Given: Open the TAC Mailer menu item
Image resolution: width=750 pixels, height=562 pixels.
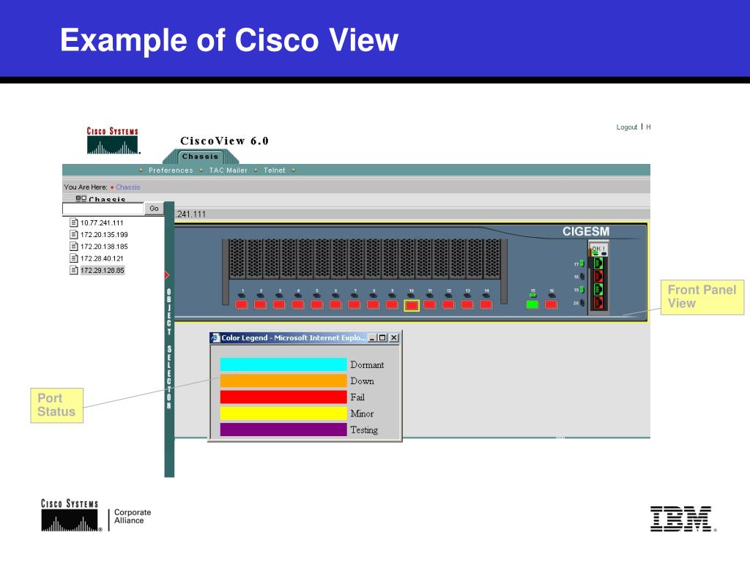Looking at the screenshot, I should click(229, 170).
